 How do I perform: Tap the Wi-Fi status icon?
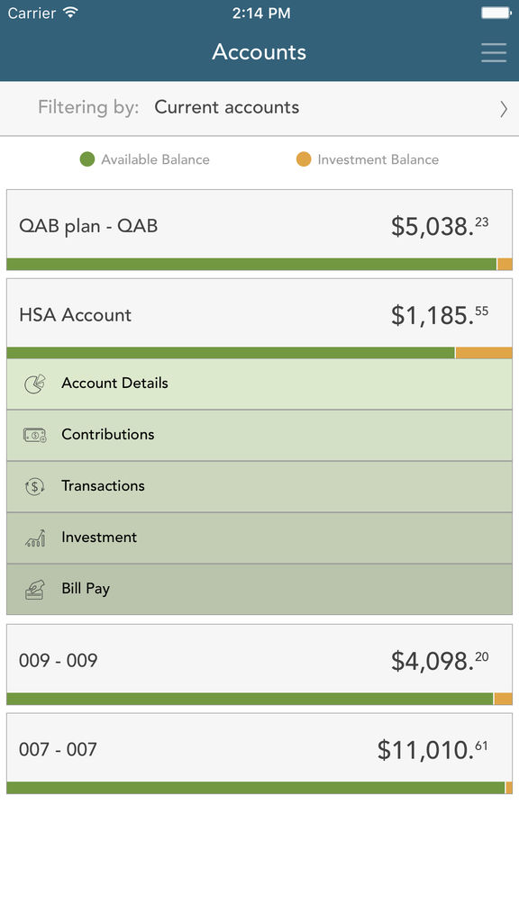(70, 13)
